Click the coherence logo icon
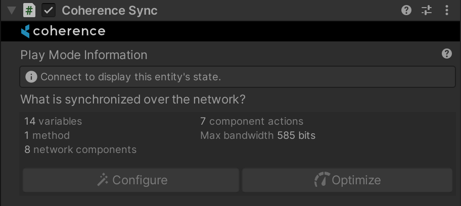This screenshot has width=461, height=206. [x=25, y=31]
